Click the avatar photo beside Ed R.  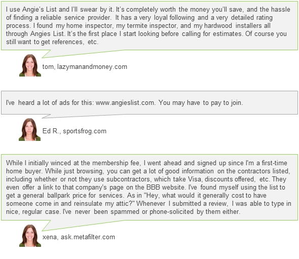tap(29, 129)
